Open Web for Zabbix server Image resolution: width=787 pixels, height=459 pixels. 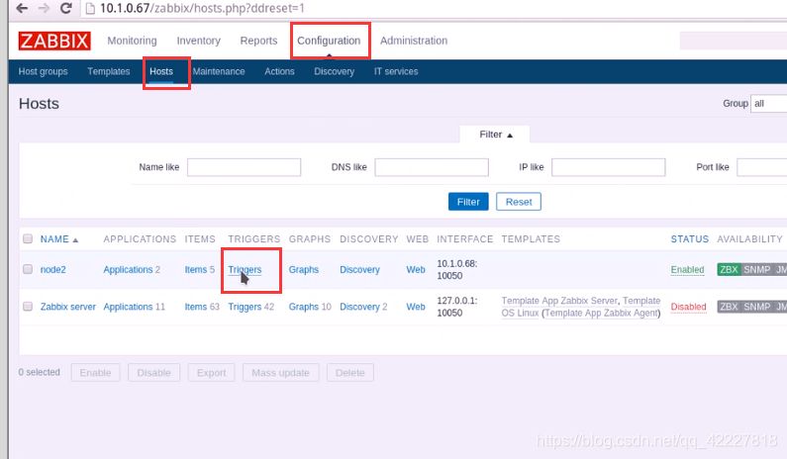click(416, 307)
